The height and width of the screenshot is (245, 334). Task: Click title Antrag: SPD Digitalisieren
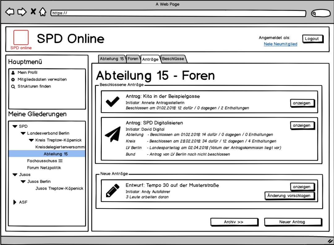[x=154, y=123]
